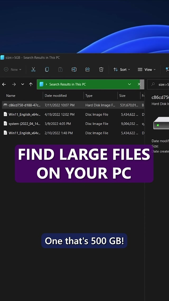This screenshot has width=169, height=301.
Task: Open the New item dropdown
Action: 13,70
